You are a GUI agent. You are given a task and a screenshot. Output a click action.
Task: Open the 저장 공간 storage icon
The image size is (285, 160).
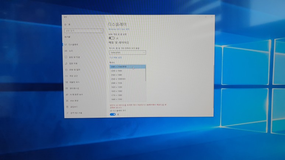click(x=66, y=76)
